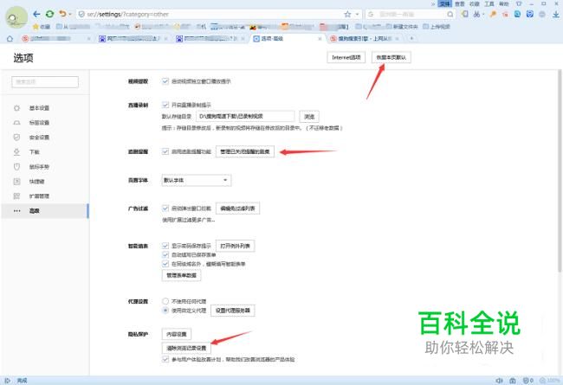Click the 恢复本页默认 button
Viewport: 563px width, 385px height.
coord(391,57)
